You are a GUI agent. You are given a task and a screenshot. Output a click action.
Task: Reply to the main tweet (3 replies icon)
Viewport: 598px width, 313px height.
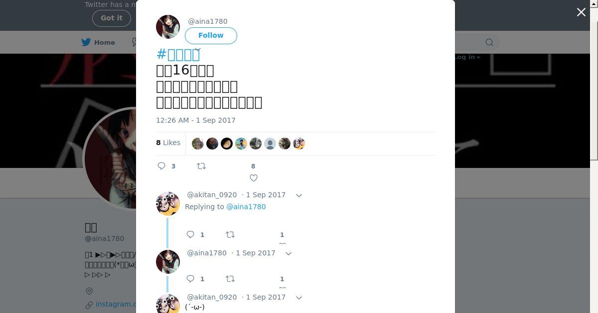click(x=161, y=166)
